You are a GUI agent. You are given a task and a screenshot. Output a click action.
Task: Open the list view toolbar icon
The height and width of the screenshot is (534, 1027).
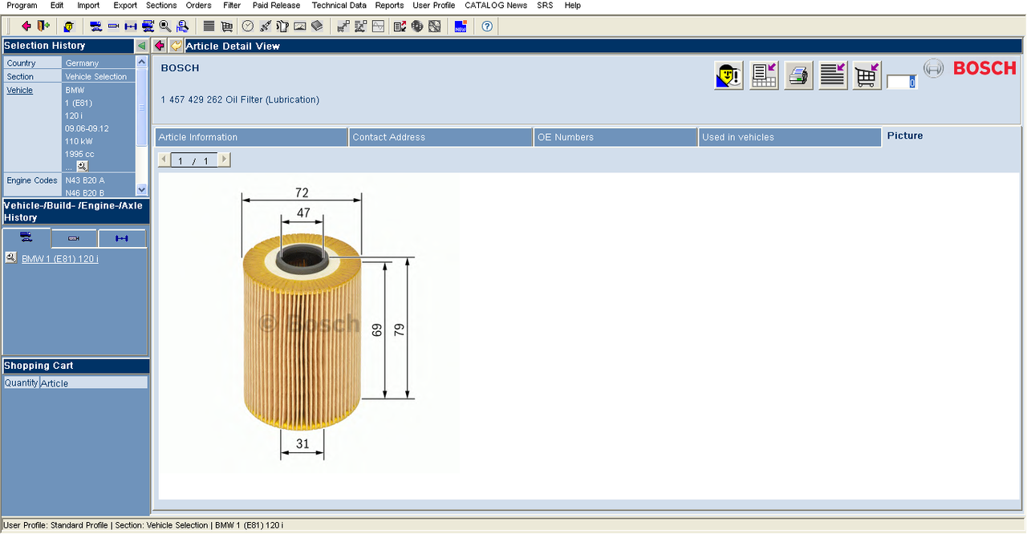[209, 26]
